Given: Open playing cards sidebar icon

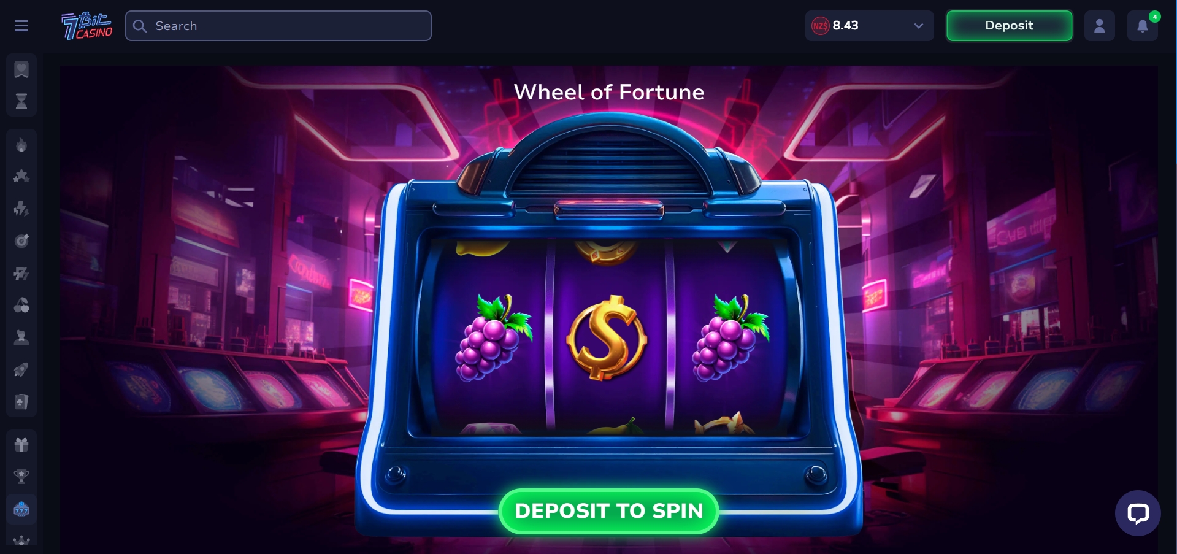Looking at the screenshot, I should coord(21,402).
